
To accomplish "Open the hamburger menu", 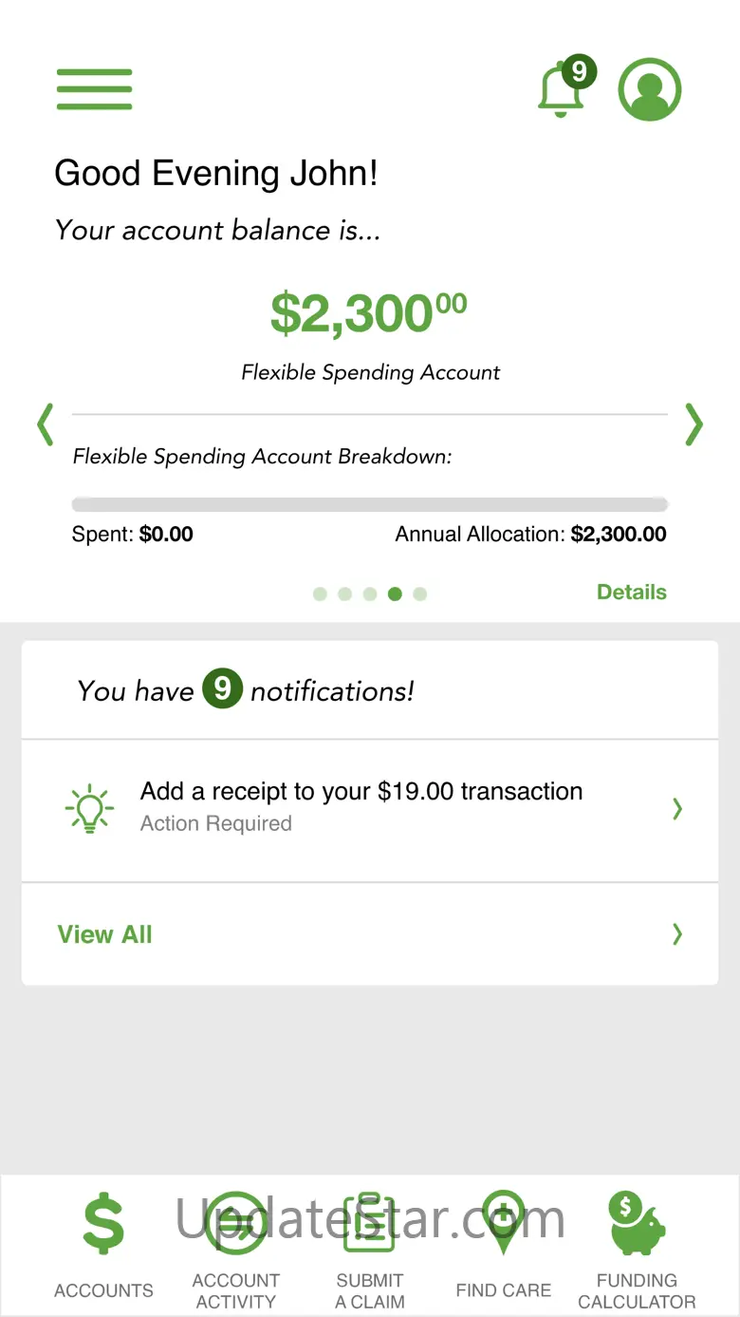I will 94,89.
